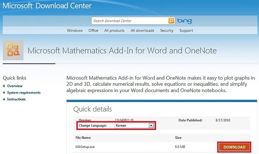The image size is (259, 154).
Task: Click arrow icon beside System requirements
Action: [4, 92]
